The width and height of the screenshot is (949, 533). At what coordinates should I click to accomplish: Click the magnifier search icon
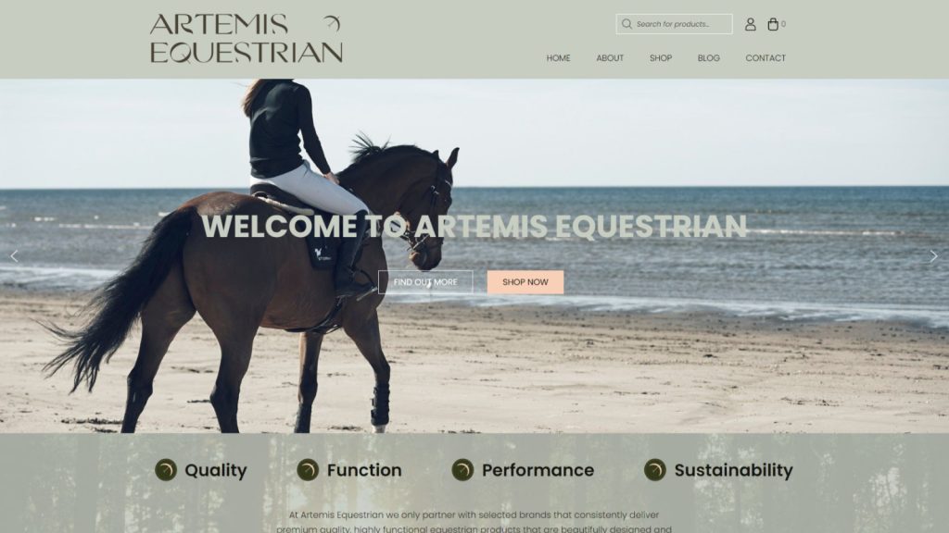coord(626,24)
